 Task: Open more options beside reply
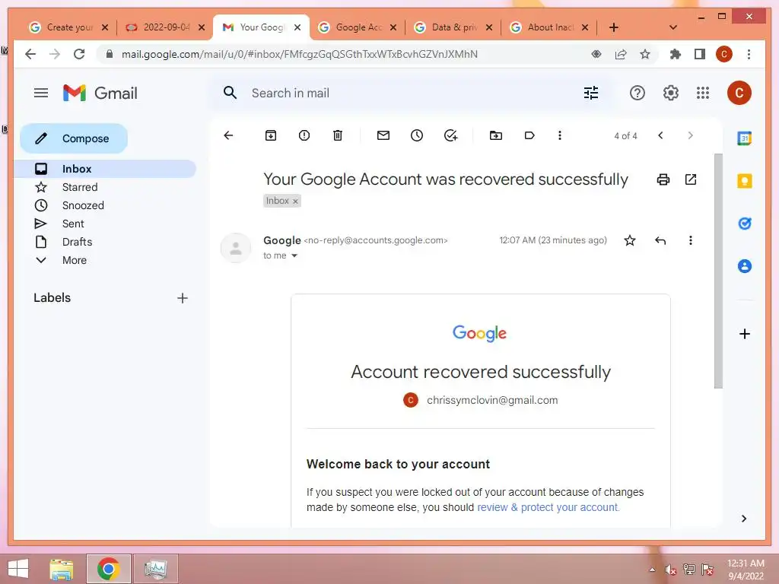690,240
